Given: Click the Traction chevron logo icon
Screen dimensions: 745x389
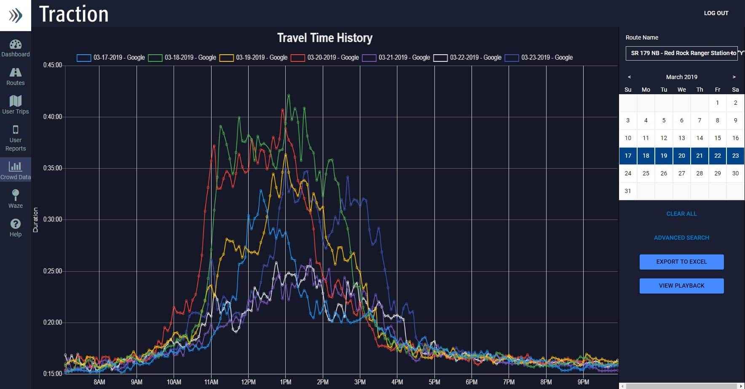Looking at the screenshot, I should [16, 16].
